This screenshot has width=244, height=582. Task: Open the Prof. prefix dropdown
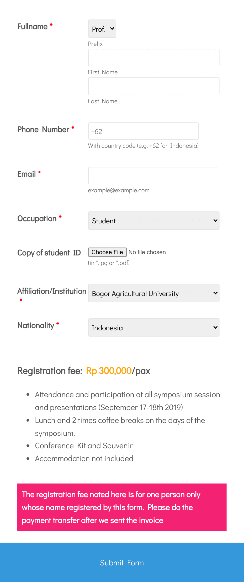coord(102,29)
